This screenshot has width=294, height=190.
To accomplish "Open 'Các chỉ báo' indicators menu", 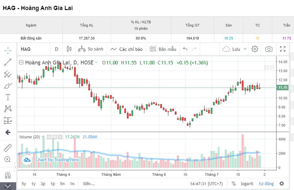I will pyautogui.click(x=126, y=49).
